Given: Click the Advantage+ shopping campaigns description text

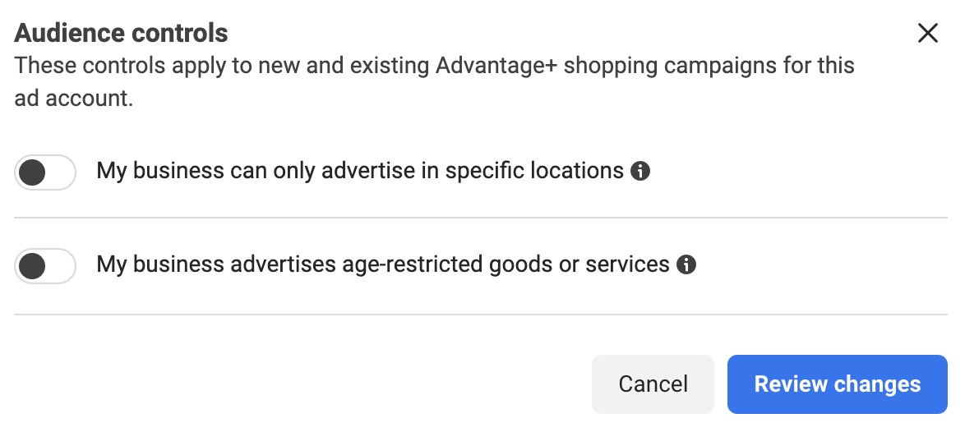Looking at the screenshot, I should (434, 82).
